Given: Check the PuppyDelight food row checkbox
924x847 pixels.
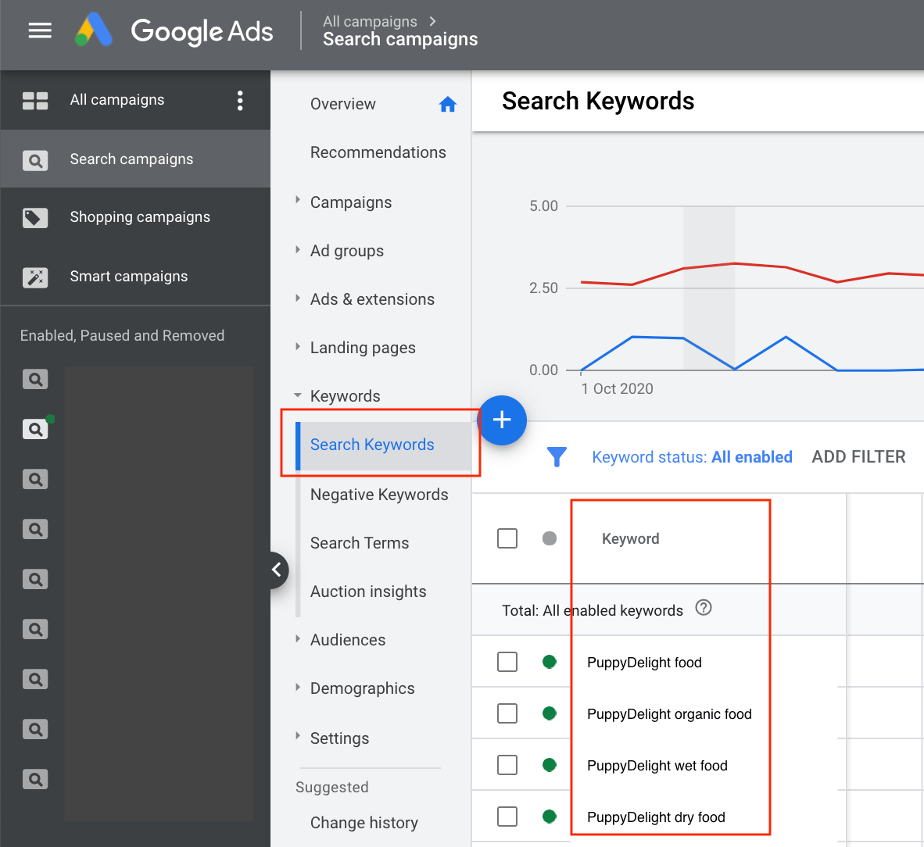Looking at the screenshot, I should (x=507, y=662).
